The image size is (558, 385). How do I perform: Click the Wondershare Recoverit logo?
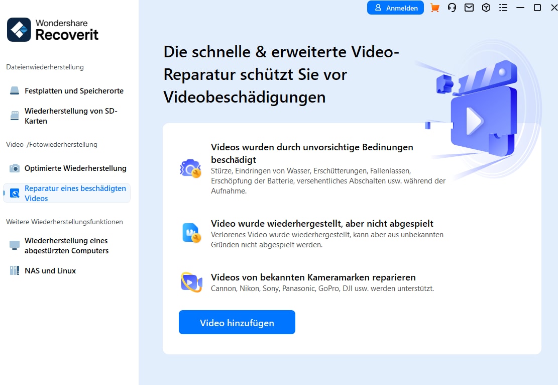pyautogui.click(x=52, y=30)
